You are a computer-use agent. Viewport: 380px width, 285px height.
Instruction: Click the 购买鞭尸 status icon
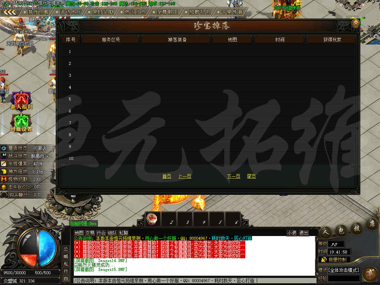4,194
